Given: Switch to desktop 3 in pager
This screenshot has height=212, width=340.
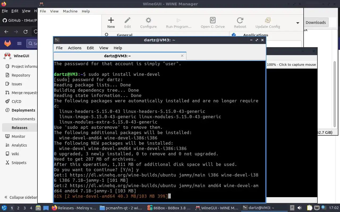Looking at the screenshot, I should (25, 208).
